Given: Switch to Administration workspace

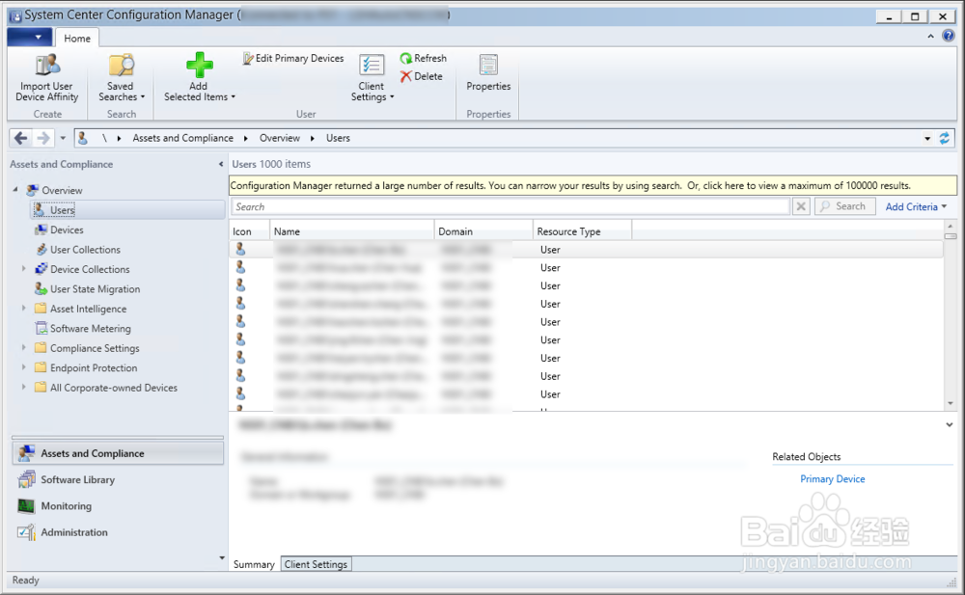Looking at the screenshot, I should coord(118,532).
